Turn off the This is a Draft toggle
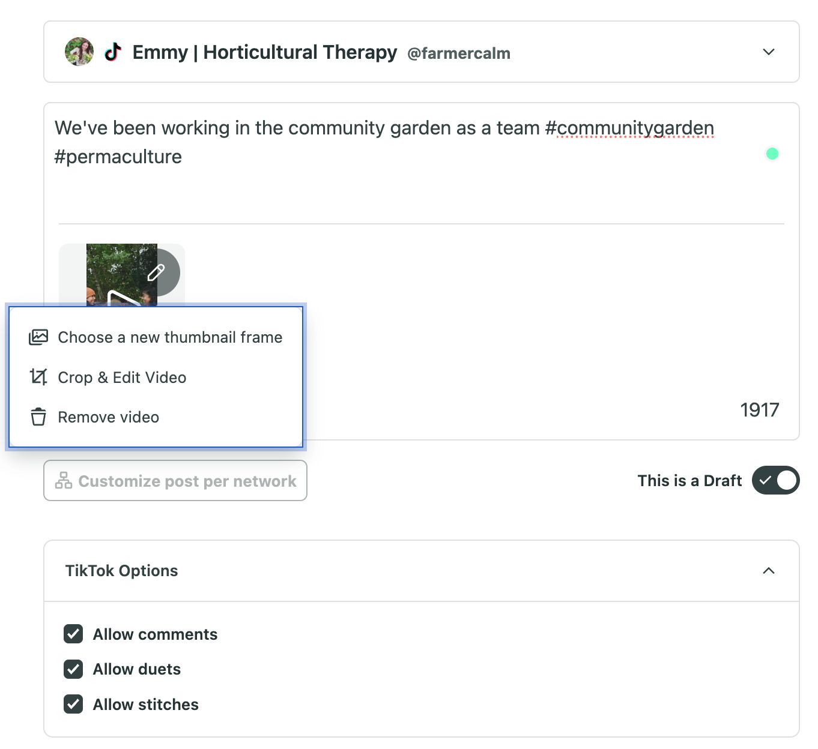This screenshot has width=818, height=749. tap(775, 480)
